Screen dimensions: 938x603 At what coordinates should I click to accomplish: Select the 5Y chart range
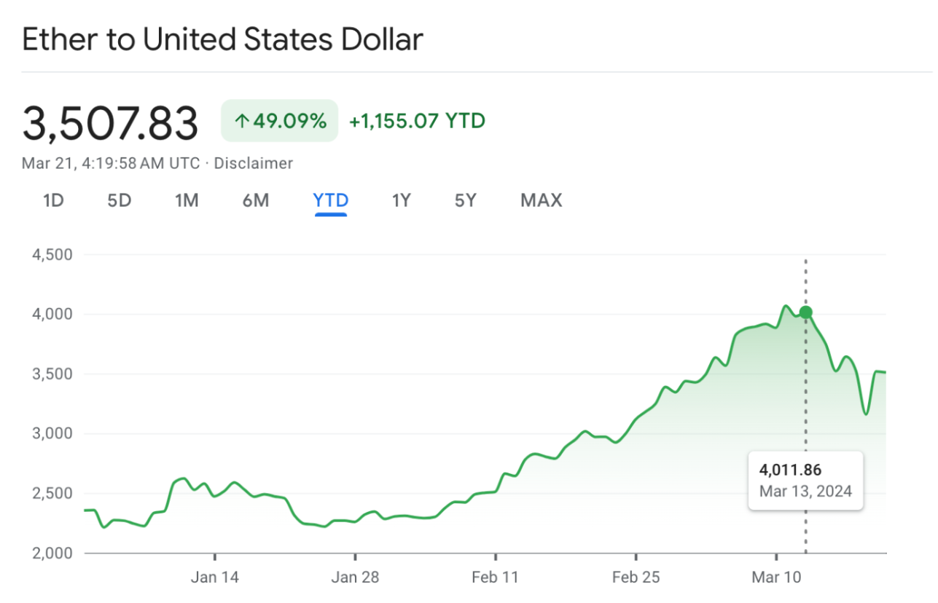pos(465,200)
